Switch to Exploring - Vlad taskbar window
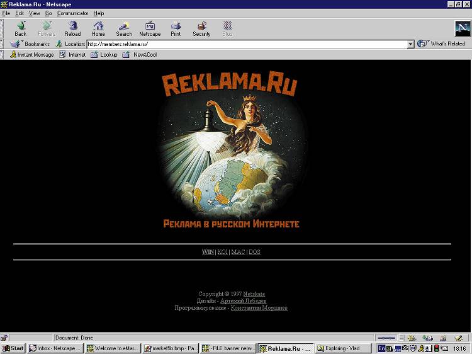The image size is (472, 354). [x=343, y=348]
